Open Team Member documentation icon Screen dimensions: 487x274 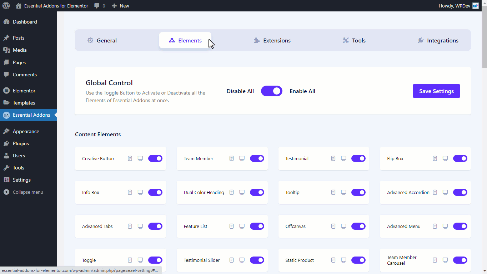pos(231,158)
